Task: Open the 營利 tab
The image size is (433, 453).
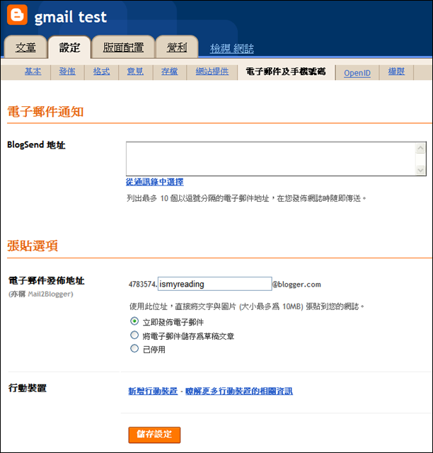Action: (177, 47)
